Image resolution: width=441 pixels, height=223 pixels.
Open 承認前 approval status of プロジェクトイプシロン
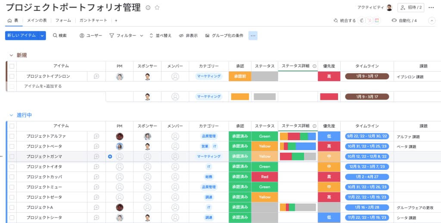coord(240,76)
